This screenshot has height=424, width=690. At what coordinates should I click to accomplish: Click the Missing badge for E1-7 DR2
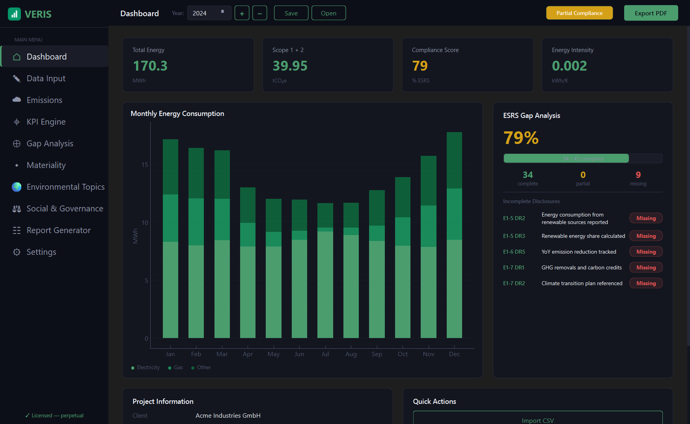tap(646, 283)
